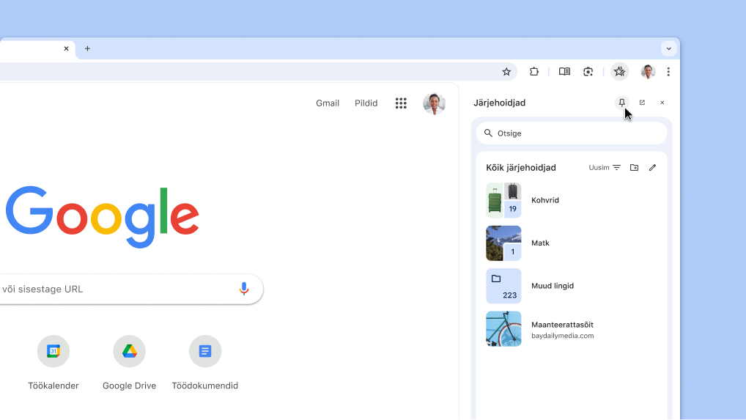Open the Töökalender shortcut

[x=53, y=362]
